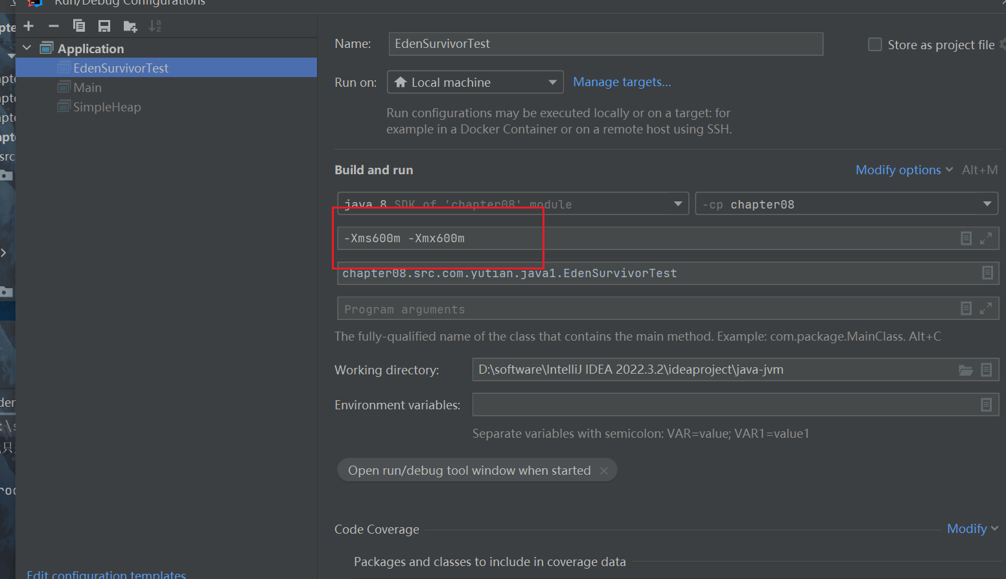Viewport: 1006px width, 579px height.
Task: Open the Modify options menu
Action: (x=903, y=170)
